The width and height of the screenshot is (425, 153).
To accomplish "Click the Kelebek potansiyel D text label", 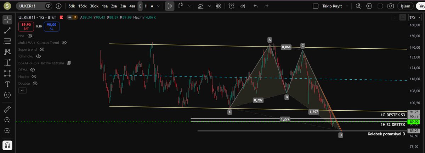I will 386,134.
